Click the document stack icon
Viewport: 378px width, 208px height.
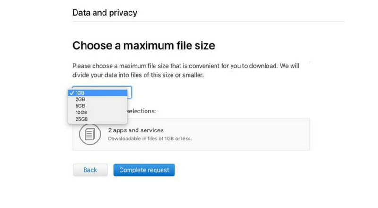coord(90,134)
